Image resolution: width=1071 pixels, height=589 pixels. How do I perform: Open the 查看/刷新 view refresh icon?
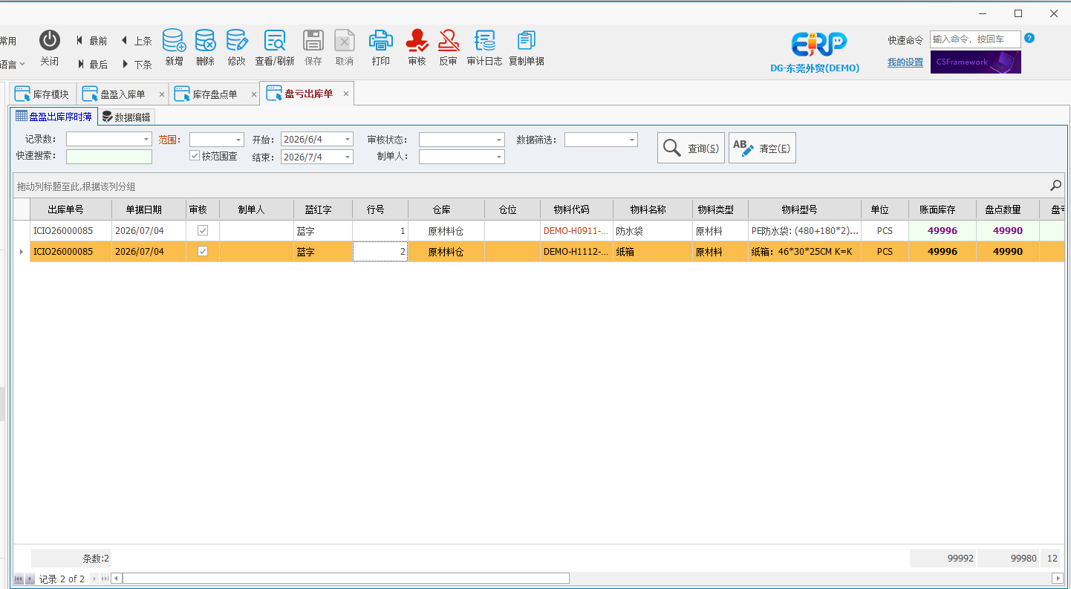point(275,40)
